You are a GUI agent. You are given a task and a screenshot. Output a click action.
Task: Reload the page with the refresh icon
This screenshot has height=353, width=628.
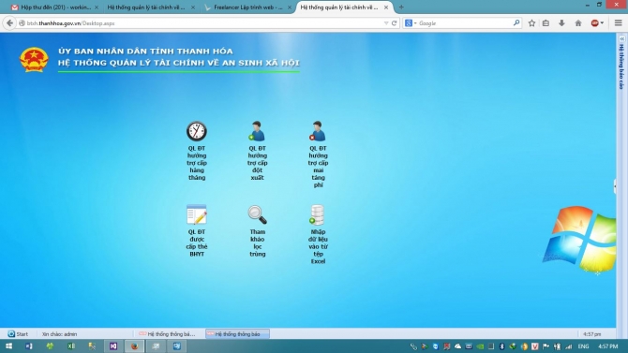click(394, 23)
